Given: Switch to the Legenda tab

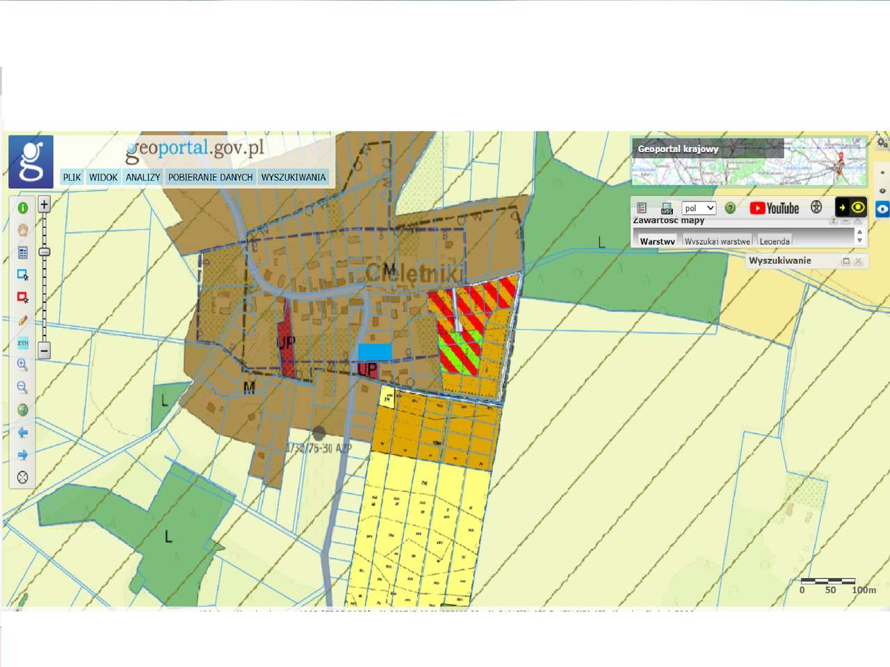Looking at the screenshot, I should click(775, 241).
